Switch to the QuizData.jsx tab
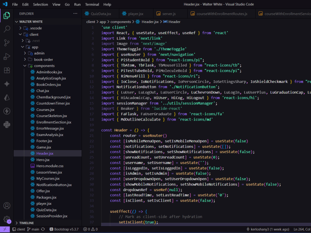Screen dimensions: 311x233 pyautogui.click(x=100, y=14)
